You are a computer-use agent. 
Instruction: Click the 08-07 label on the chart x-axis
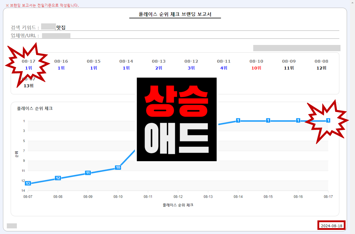(28, 196)
